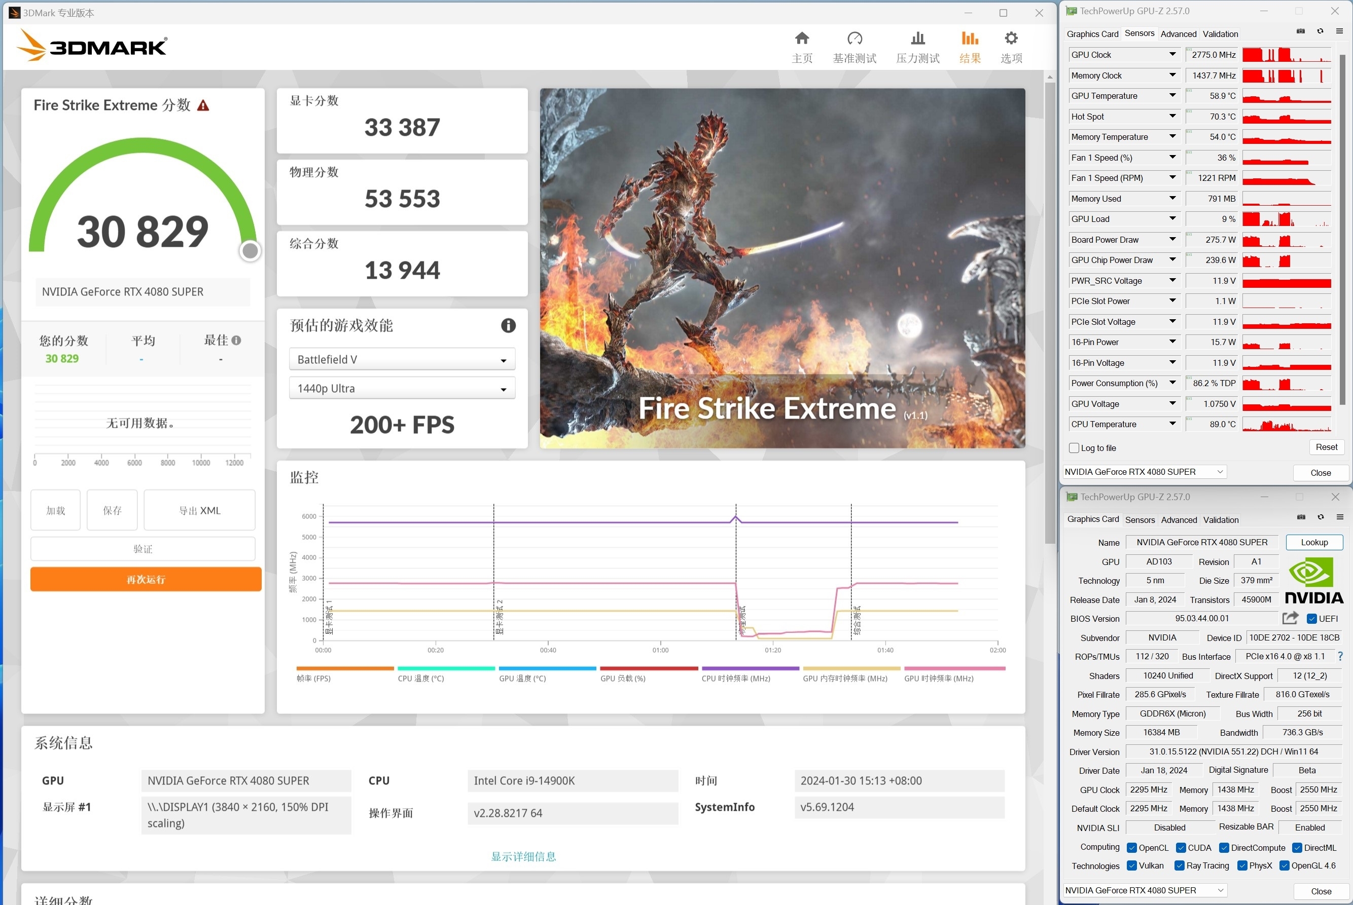Enable the Log to file checkbox
This screenshot has height=905, width=1353.
tap(1074, 448)
